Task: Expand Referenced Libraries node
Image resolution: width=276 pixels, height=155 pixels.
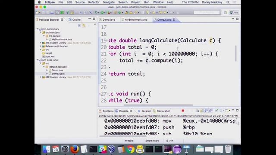Action: 41,46
